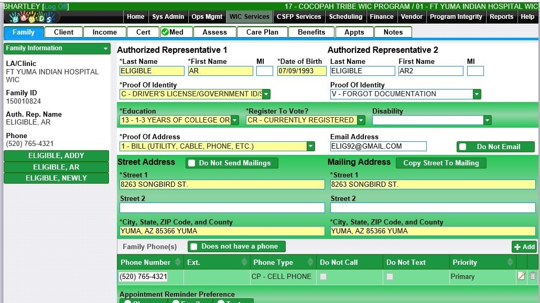540x303 pixels.
Task: Edit the phone number row
Action: [521, 276]
